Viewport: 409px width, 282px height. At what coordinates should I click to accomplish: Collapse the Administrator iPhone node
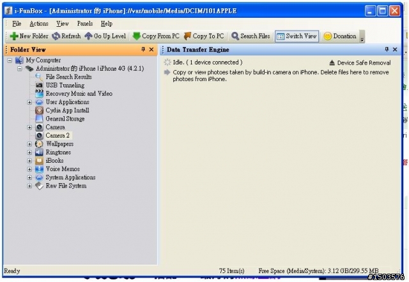tap(20, 69)
